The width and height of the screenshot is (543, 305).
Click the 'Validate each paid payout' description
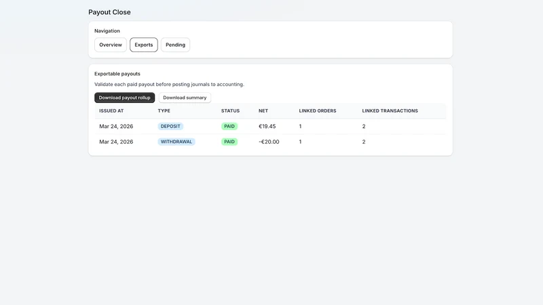coord(169,84)
